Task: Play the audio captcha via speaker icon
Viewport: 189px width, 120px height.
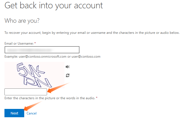Action: coord(67,67)
